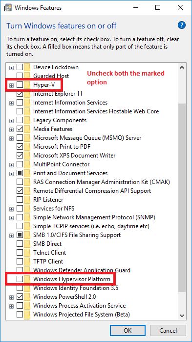Expand the Services for NFS node

11,209
